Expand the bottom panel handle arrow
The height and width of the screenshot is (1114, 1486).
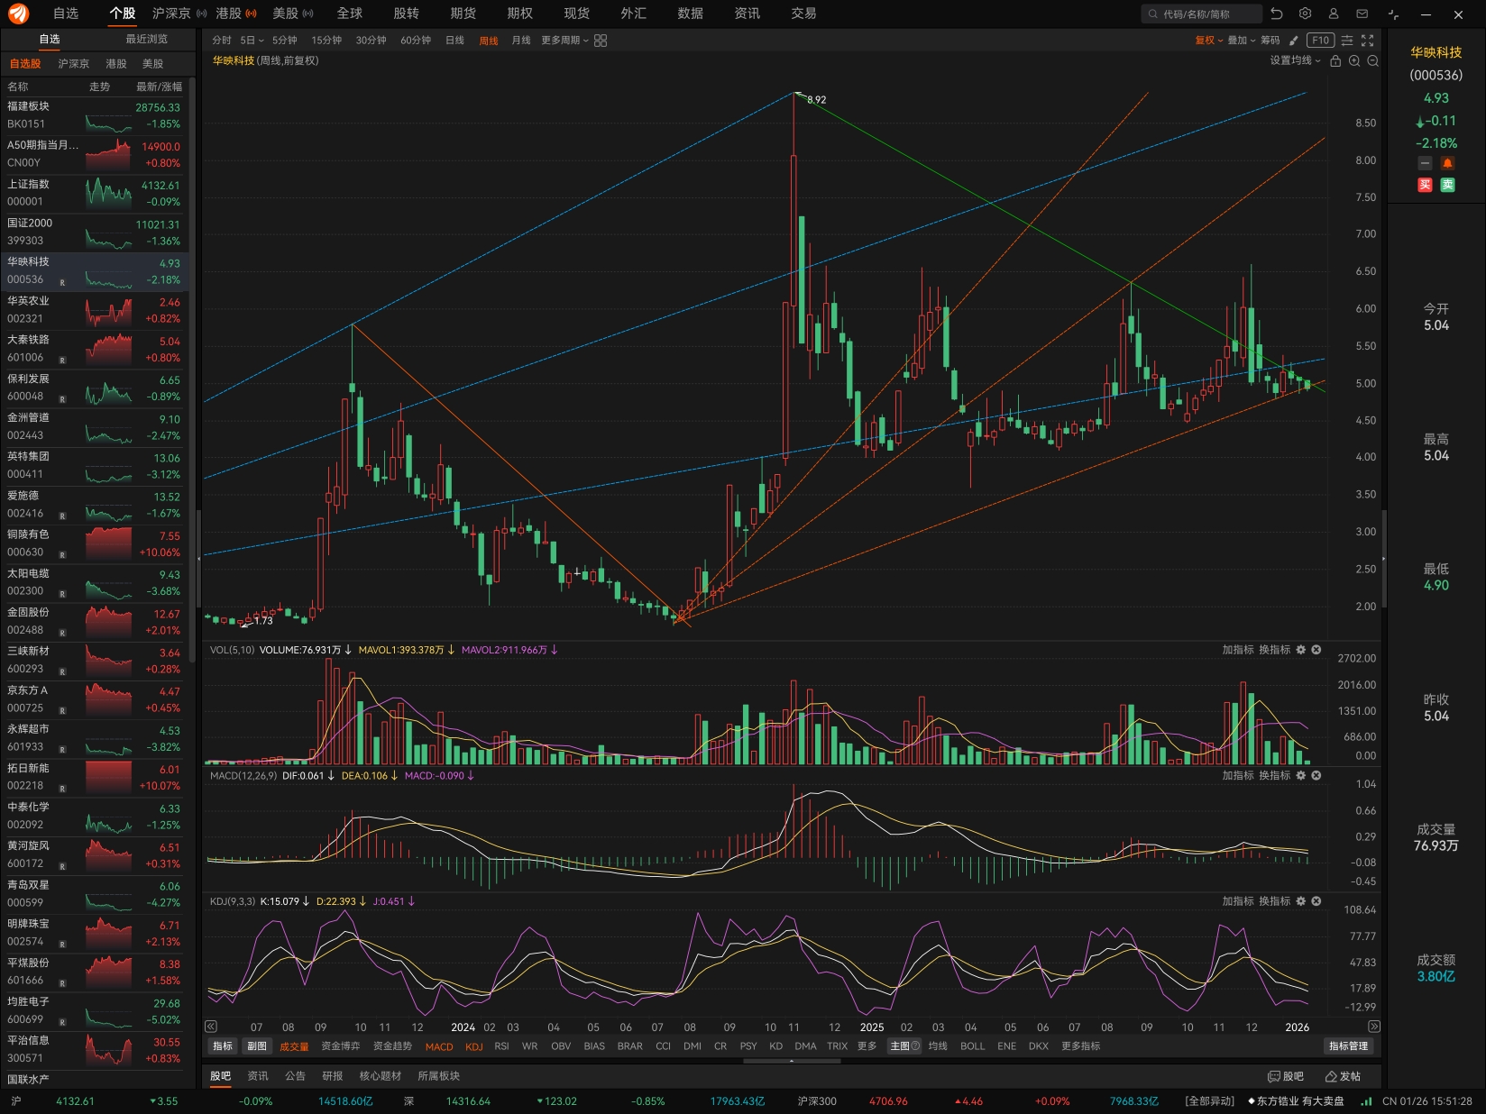[x=792, y=1061]
